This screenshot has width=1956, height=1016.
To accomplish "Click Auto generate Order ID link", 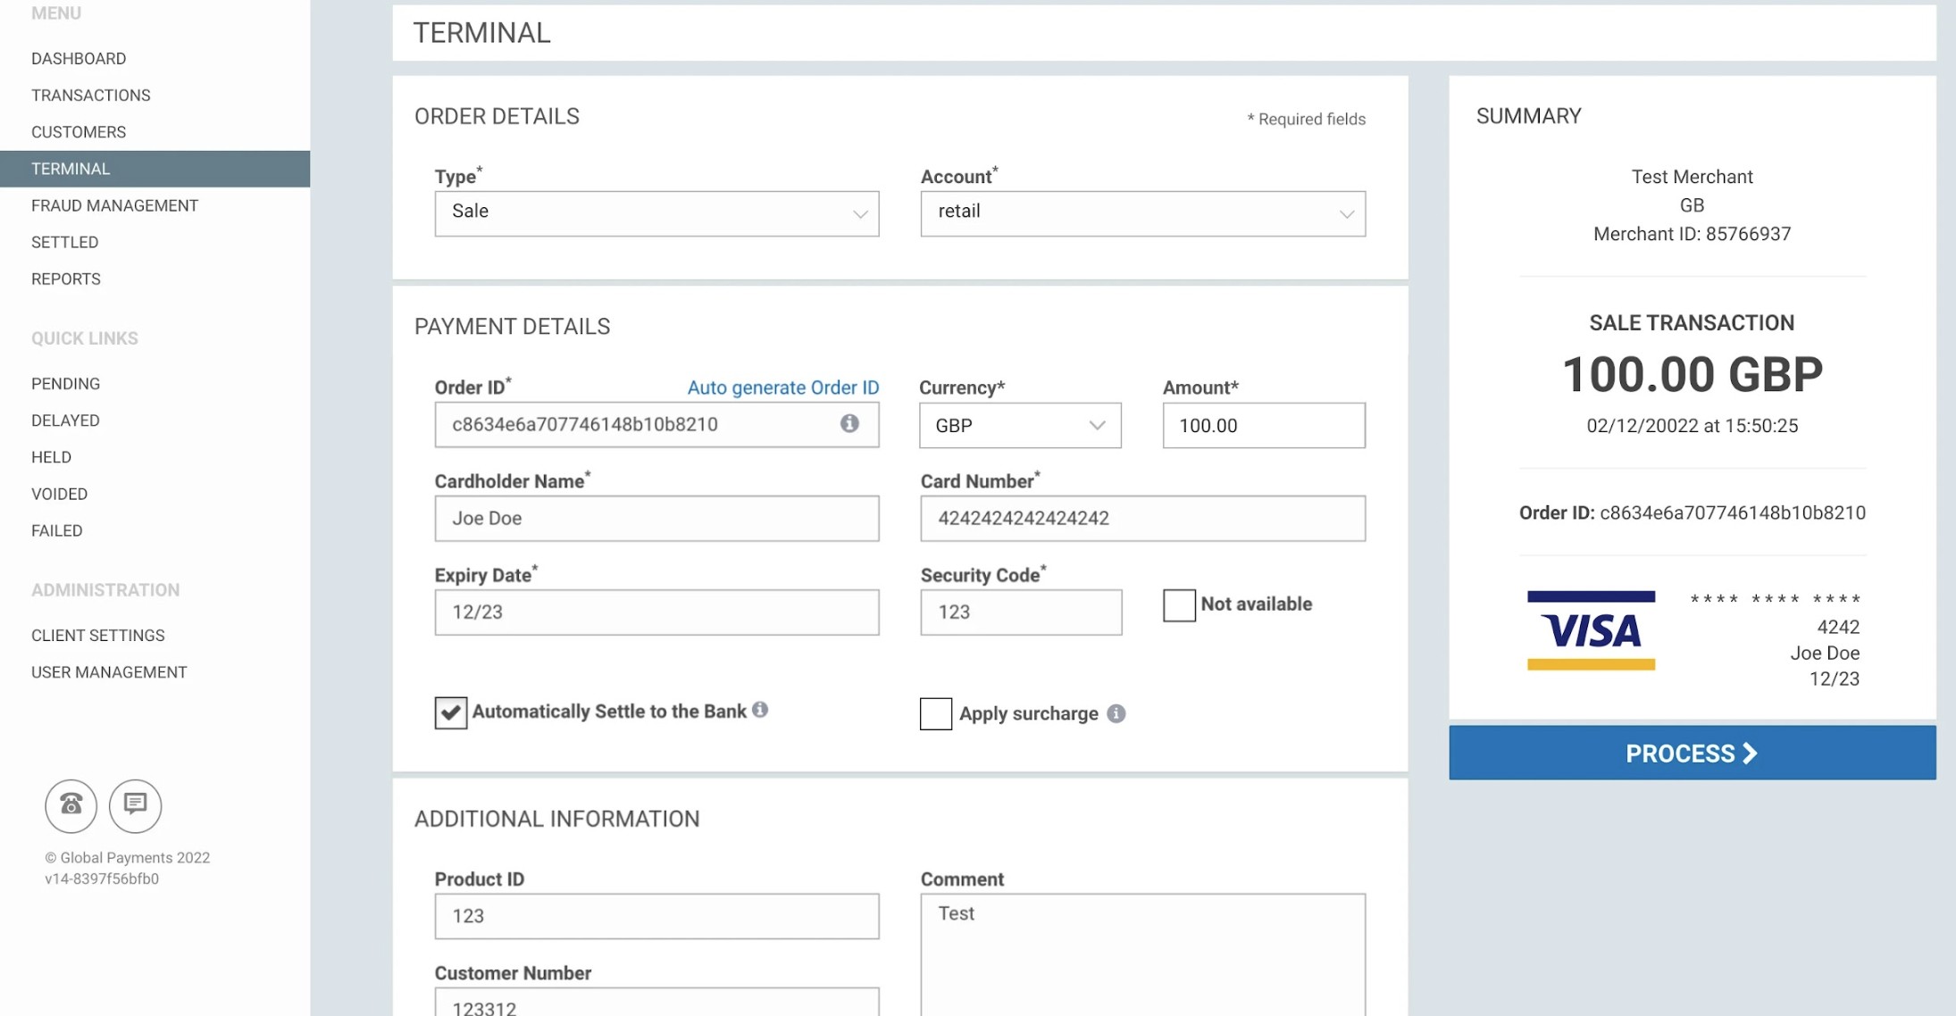I will pyautogui.click(x=782, y=387).
